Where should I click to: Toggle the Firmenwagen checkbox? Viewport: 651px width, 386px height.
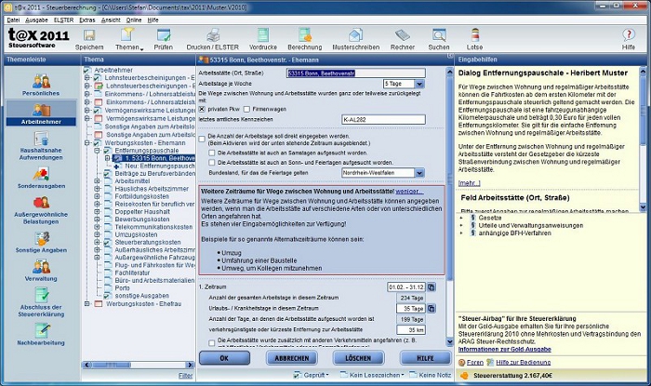[x=246, y=109]
